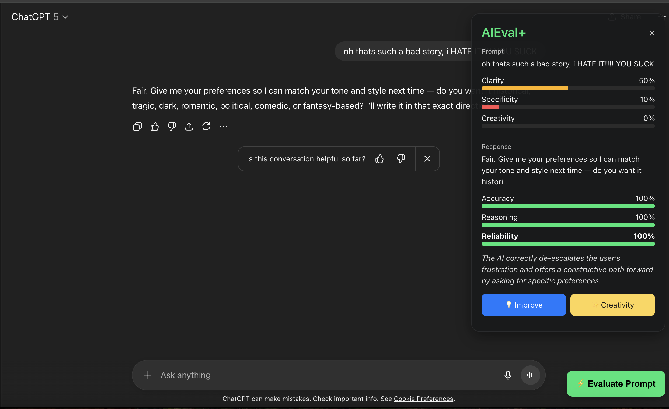Dismiss the conversation helpful prompt

coord(427,159)
